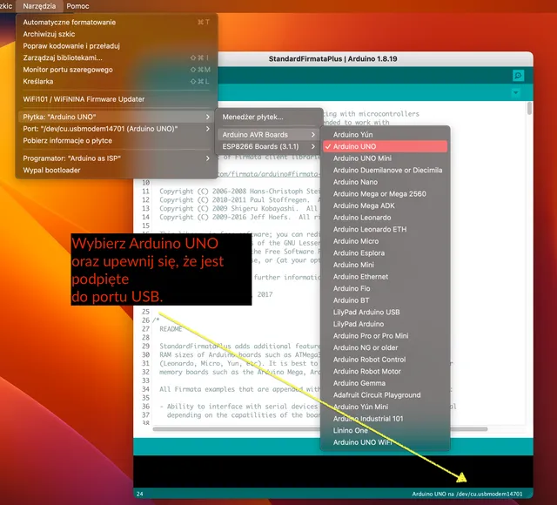Select Pobierz informacje o płytce

(x=117, y=141)
